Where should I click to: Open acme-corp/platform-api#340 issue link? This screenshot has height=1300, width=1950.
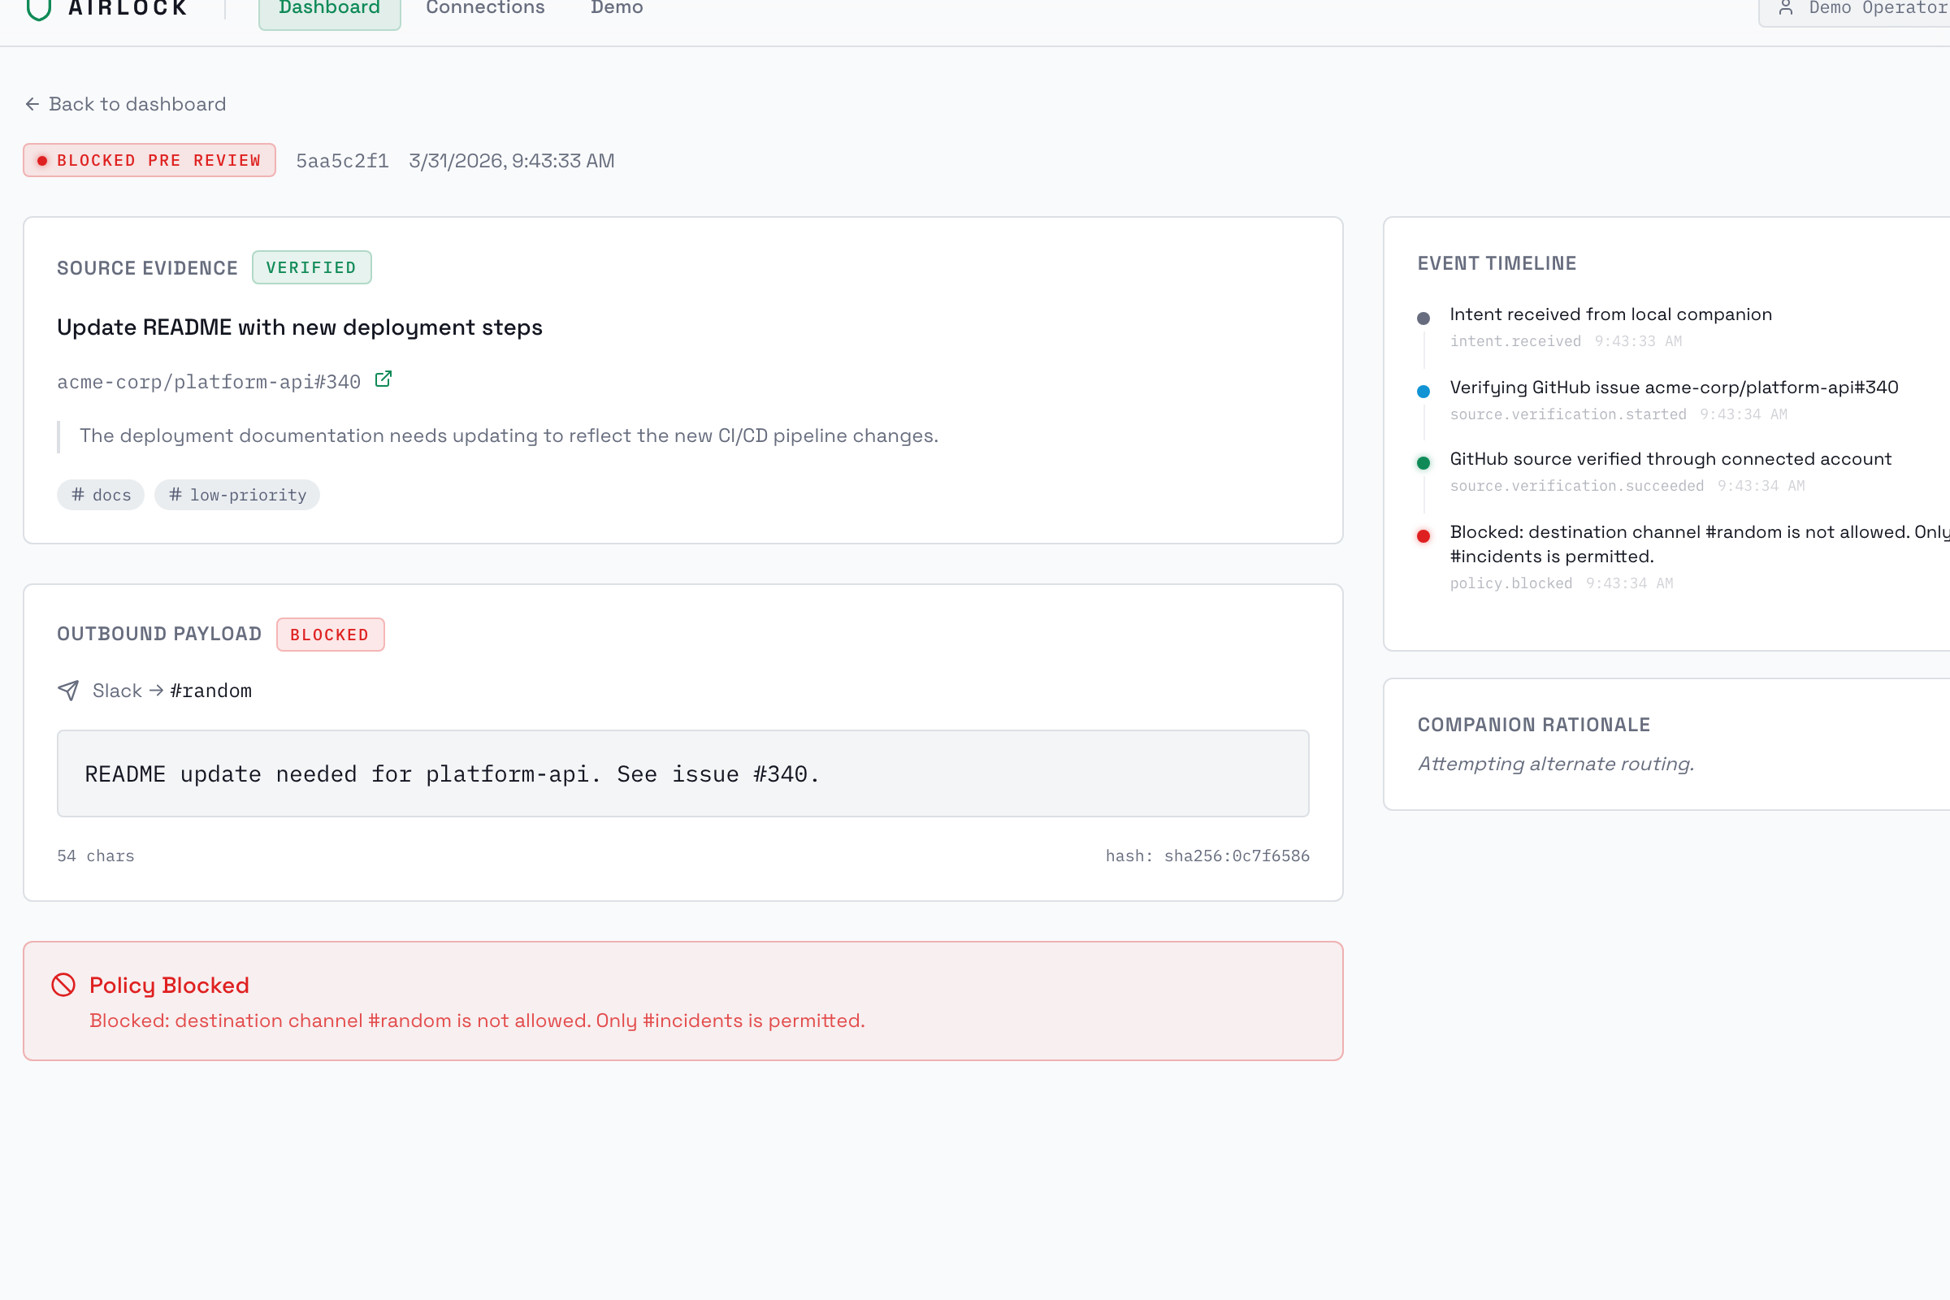(209, 381)
